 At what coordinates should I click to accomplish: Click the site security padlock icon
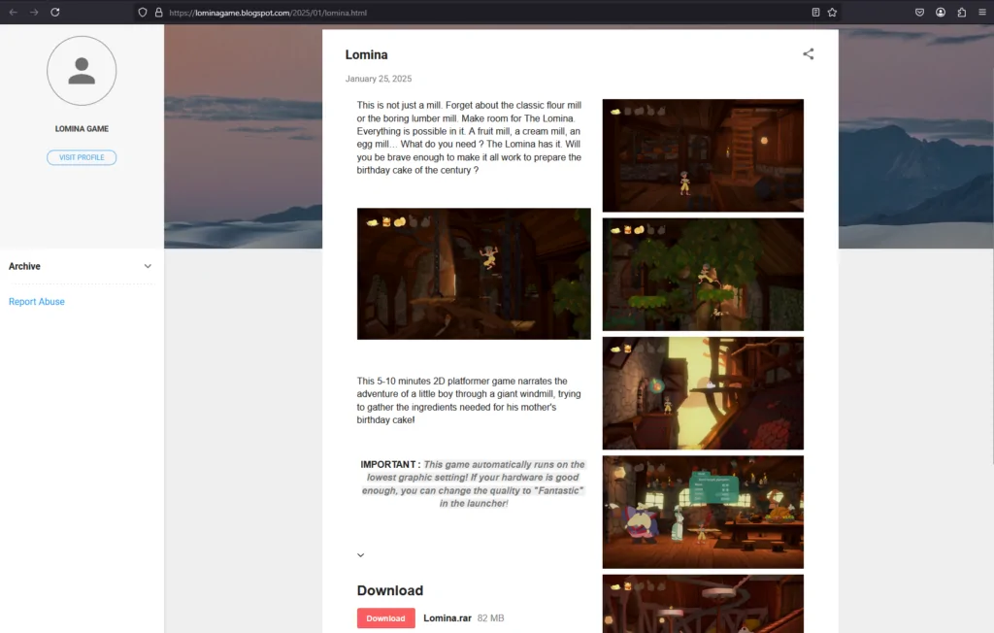(158, 13)
